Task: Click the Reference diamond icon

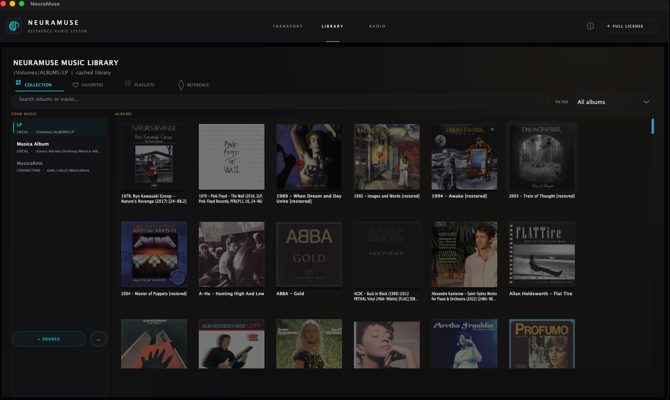Action: tap(181, 85)
